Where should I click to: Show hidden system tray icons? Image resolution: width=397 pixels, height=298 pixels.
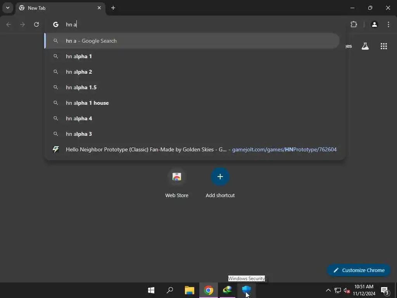[x=328, y=290]
